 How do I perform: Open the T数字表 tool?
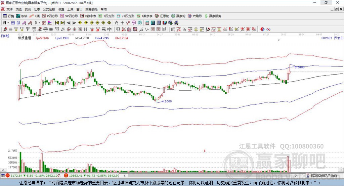click(144, 16)
